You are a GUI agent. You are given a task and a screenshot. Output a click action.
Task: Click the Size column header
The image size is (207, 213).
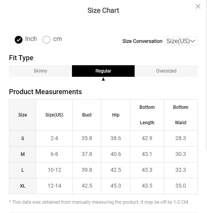(x=22, y=115)
